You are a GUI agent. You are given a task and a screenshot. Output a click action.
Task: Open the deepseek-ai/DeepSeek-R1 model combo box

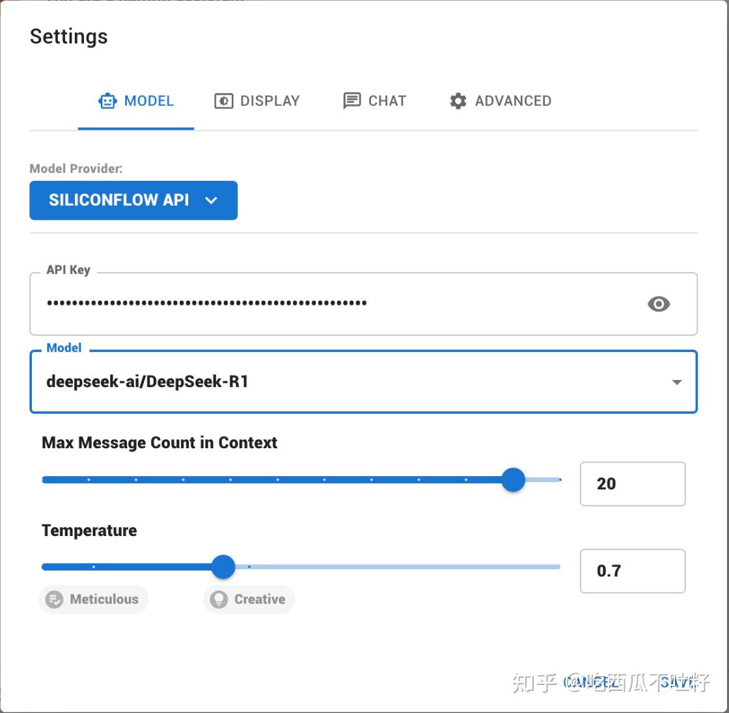tap(351, 382)
